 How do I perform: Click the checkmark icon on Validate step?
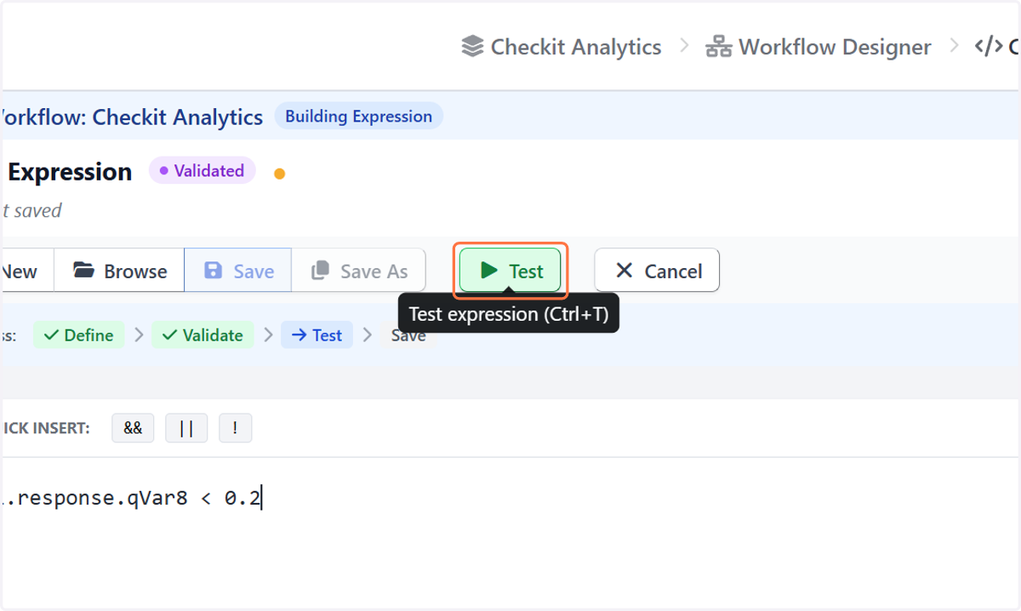click(x=169, y=335)
